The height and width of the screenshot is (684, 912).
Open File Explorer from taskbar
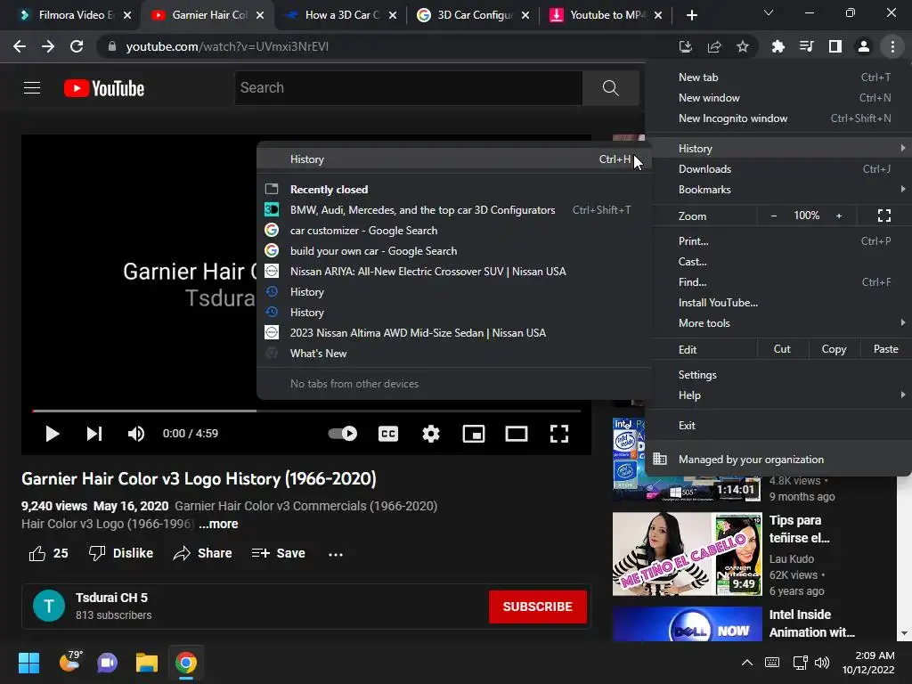click(147, 663)
